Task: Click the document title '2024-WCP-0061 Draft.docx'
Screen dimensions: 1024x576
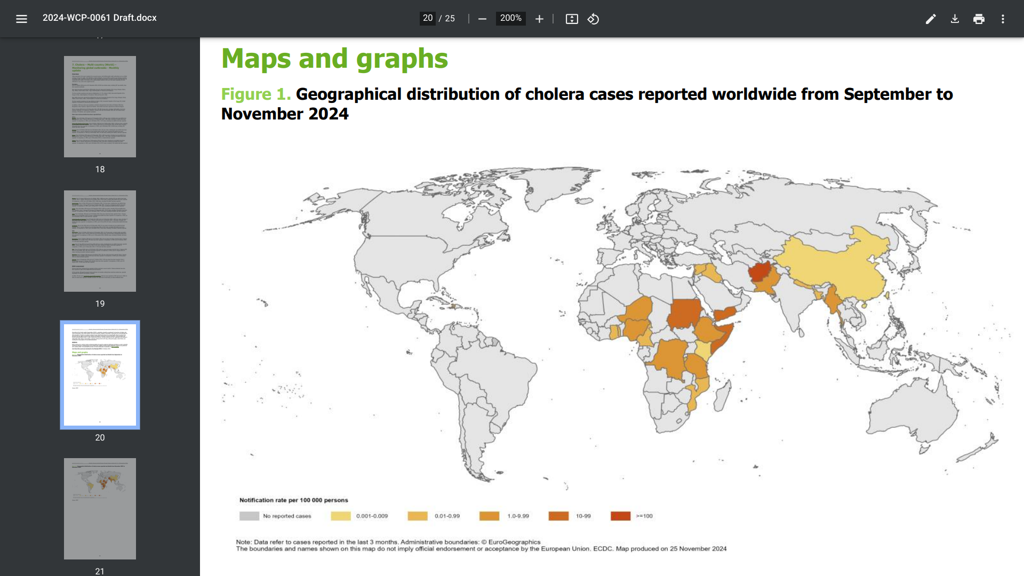Action: click(100, 18)
